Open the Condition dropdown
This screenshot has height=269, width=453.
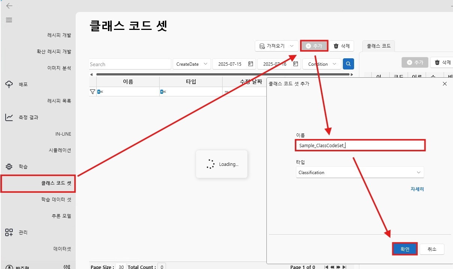coord(321,64)
